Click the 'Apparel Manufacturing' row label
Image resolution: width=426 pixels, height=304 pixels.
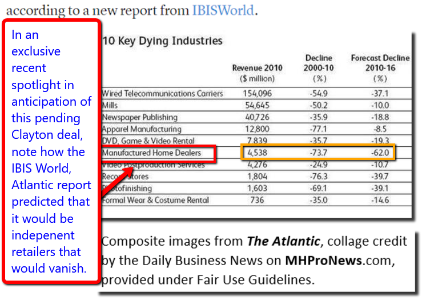[142, 129]
